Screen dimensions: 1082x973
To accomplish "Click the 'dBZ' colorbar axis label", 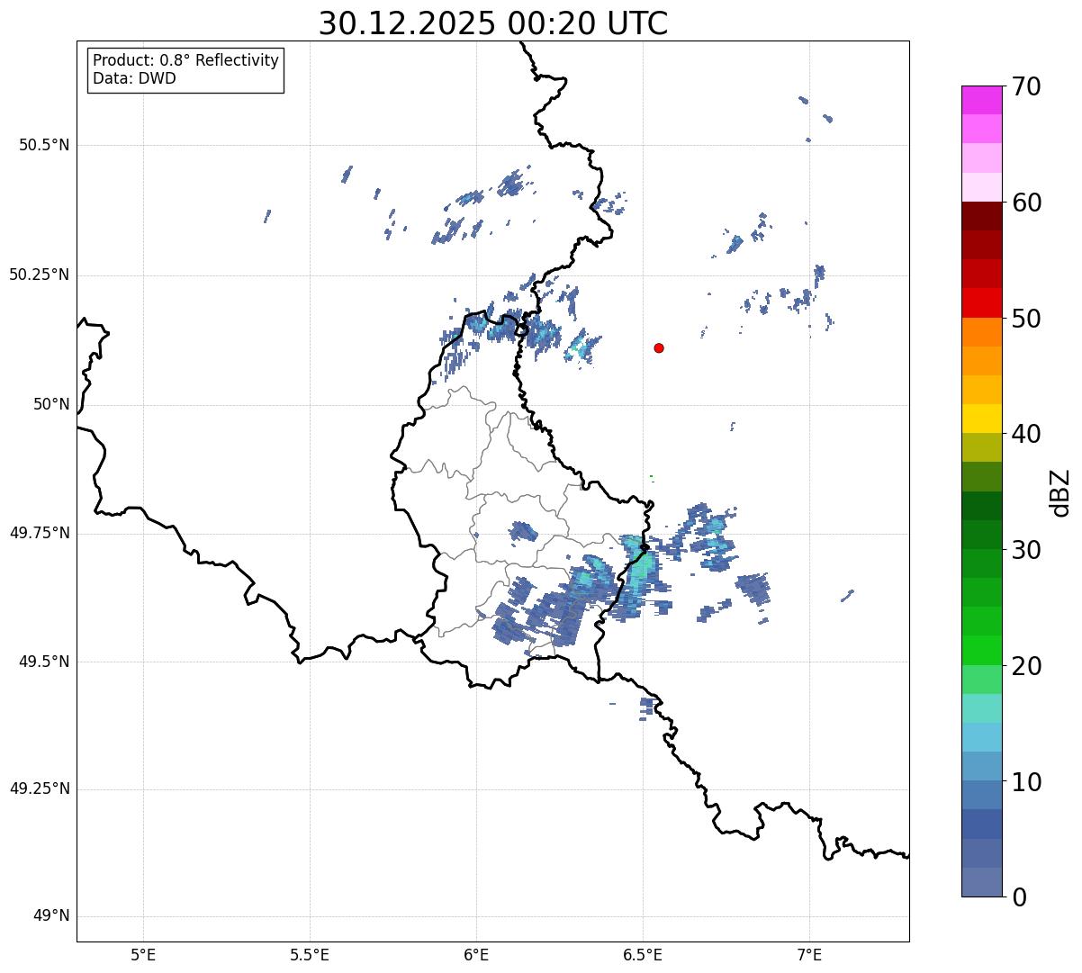I will point(1060,492).
